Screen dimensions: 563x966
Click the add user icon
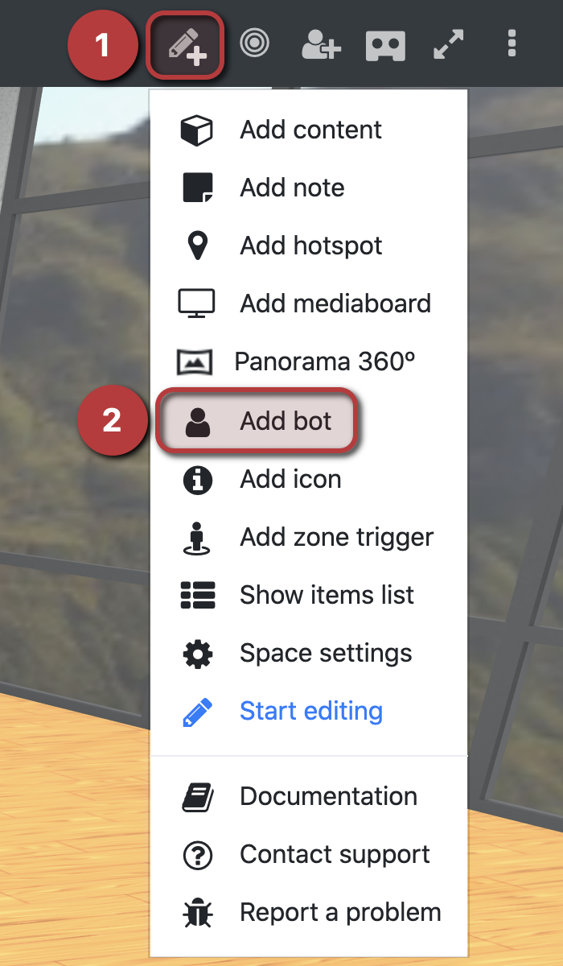tap(321, 44)
